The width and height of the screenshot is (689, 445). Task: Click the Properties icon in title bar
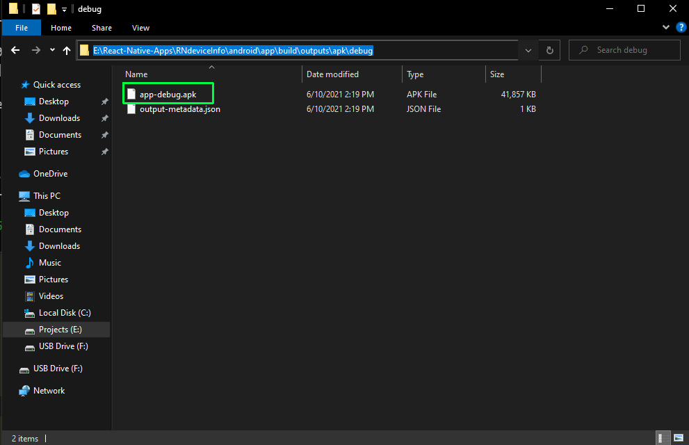coord(36,9)
